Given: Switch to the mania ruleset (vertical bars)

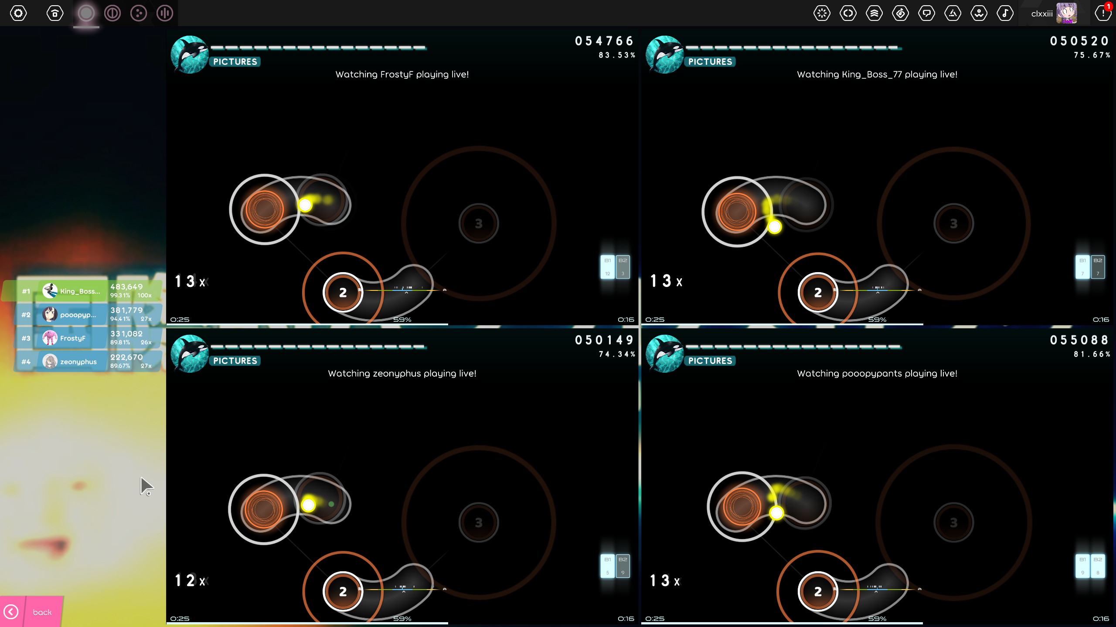Looking at the screenshot, I should [165, 13].
